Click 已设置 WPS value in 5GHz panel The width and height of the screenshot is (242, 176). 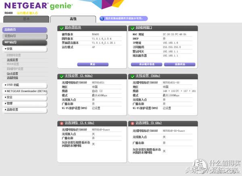click(167, 108)
